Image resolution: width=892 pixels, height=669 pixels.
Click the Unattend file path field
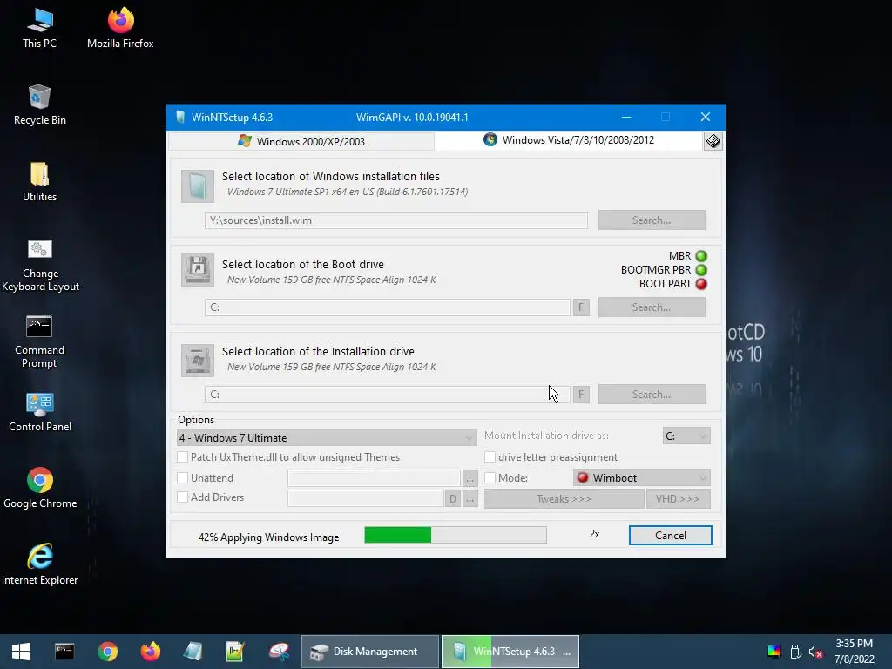(374, 478)
